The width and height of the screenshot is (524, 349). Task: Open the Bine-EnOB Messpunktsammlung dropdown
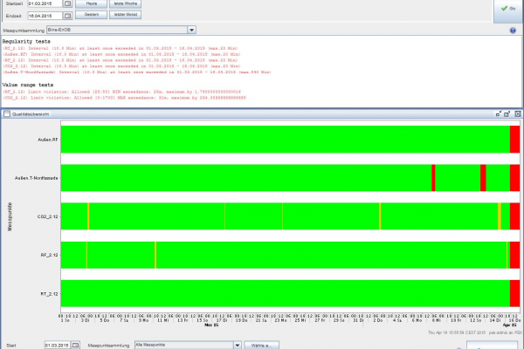[191, 30]
